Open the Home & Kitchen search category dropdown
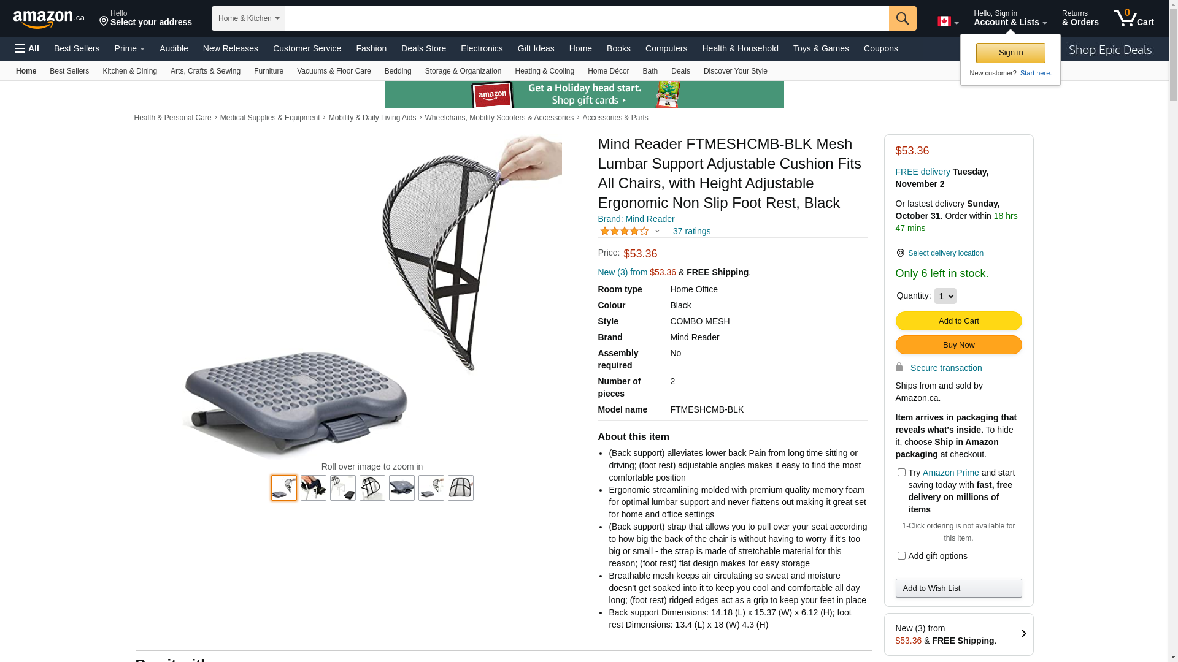 pyautogui.click(x=248, y=18)
